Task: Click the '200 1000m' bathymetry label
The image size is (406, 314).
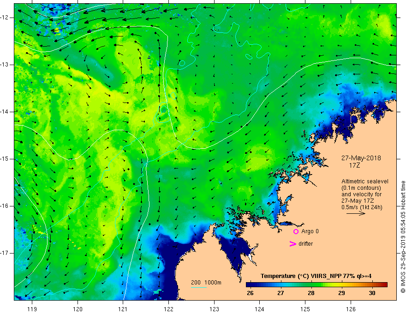Action: (206, 283)
